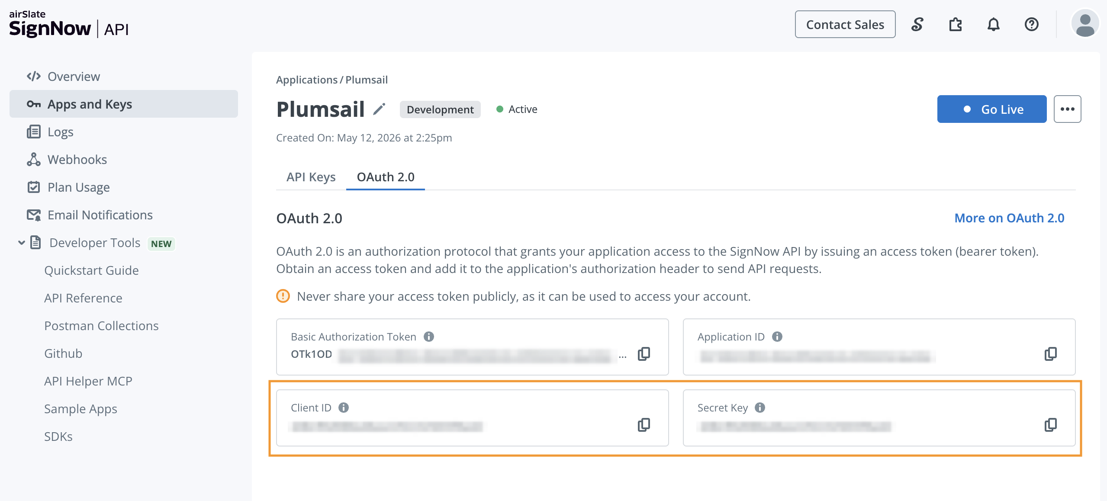Open Plan Usage page
Screen dimensions: 1107x501
(x=78, y=187)
